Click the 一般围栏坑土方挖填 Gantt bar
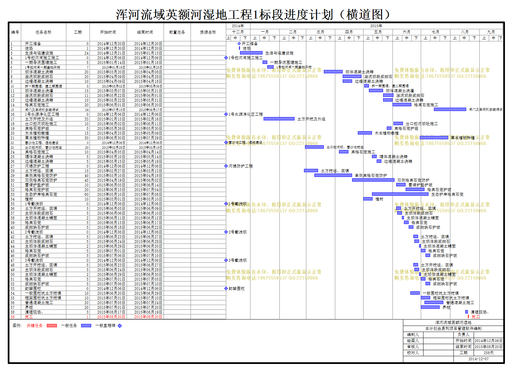This screenshot has width=512, height=371. pos(415,293)
